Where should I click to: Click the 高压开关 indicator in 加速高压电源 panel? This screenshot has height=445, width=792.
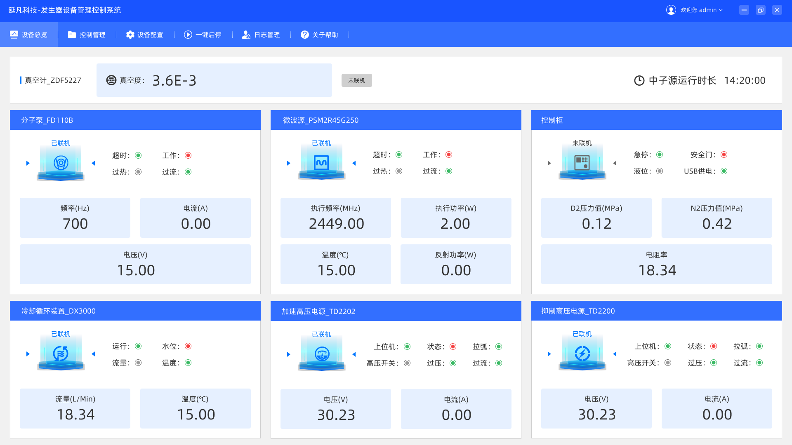point(407,363)
